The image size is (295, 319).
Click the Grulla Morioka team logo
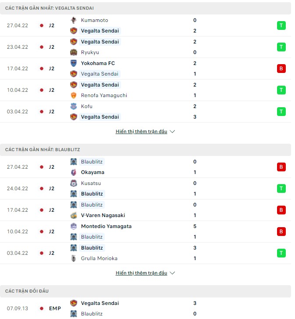point(74,258)
